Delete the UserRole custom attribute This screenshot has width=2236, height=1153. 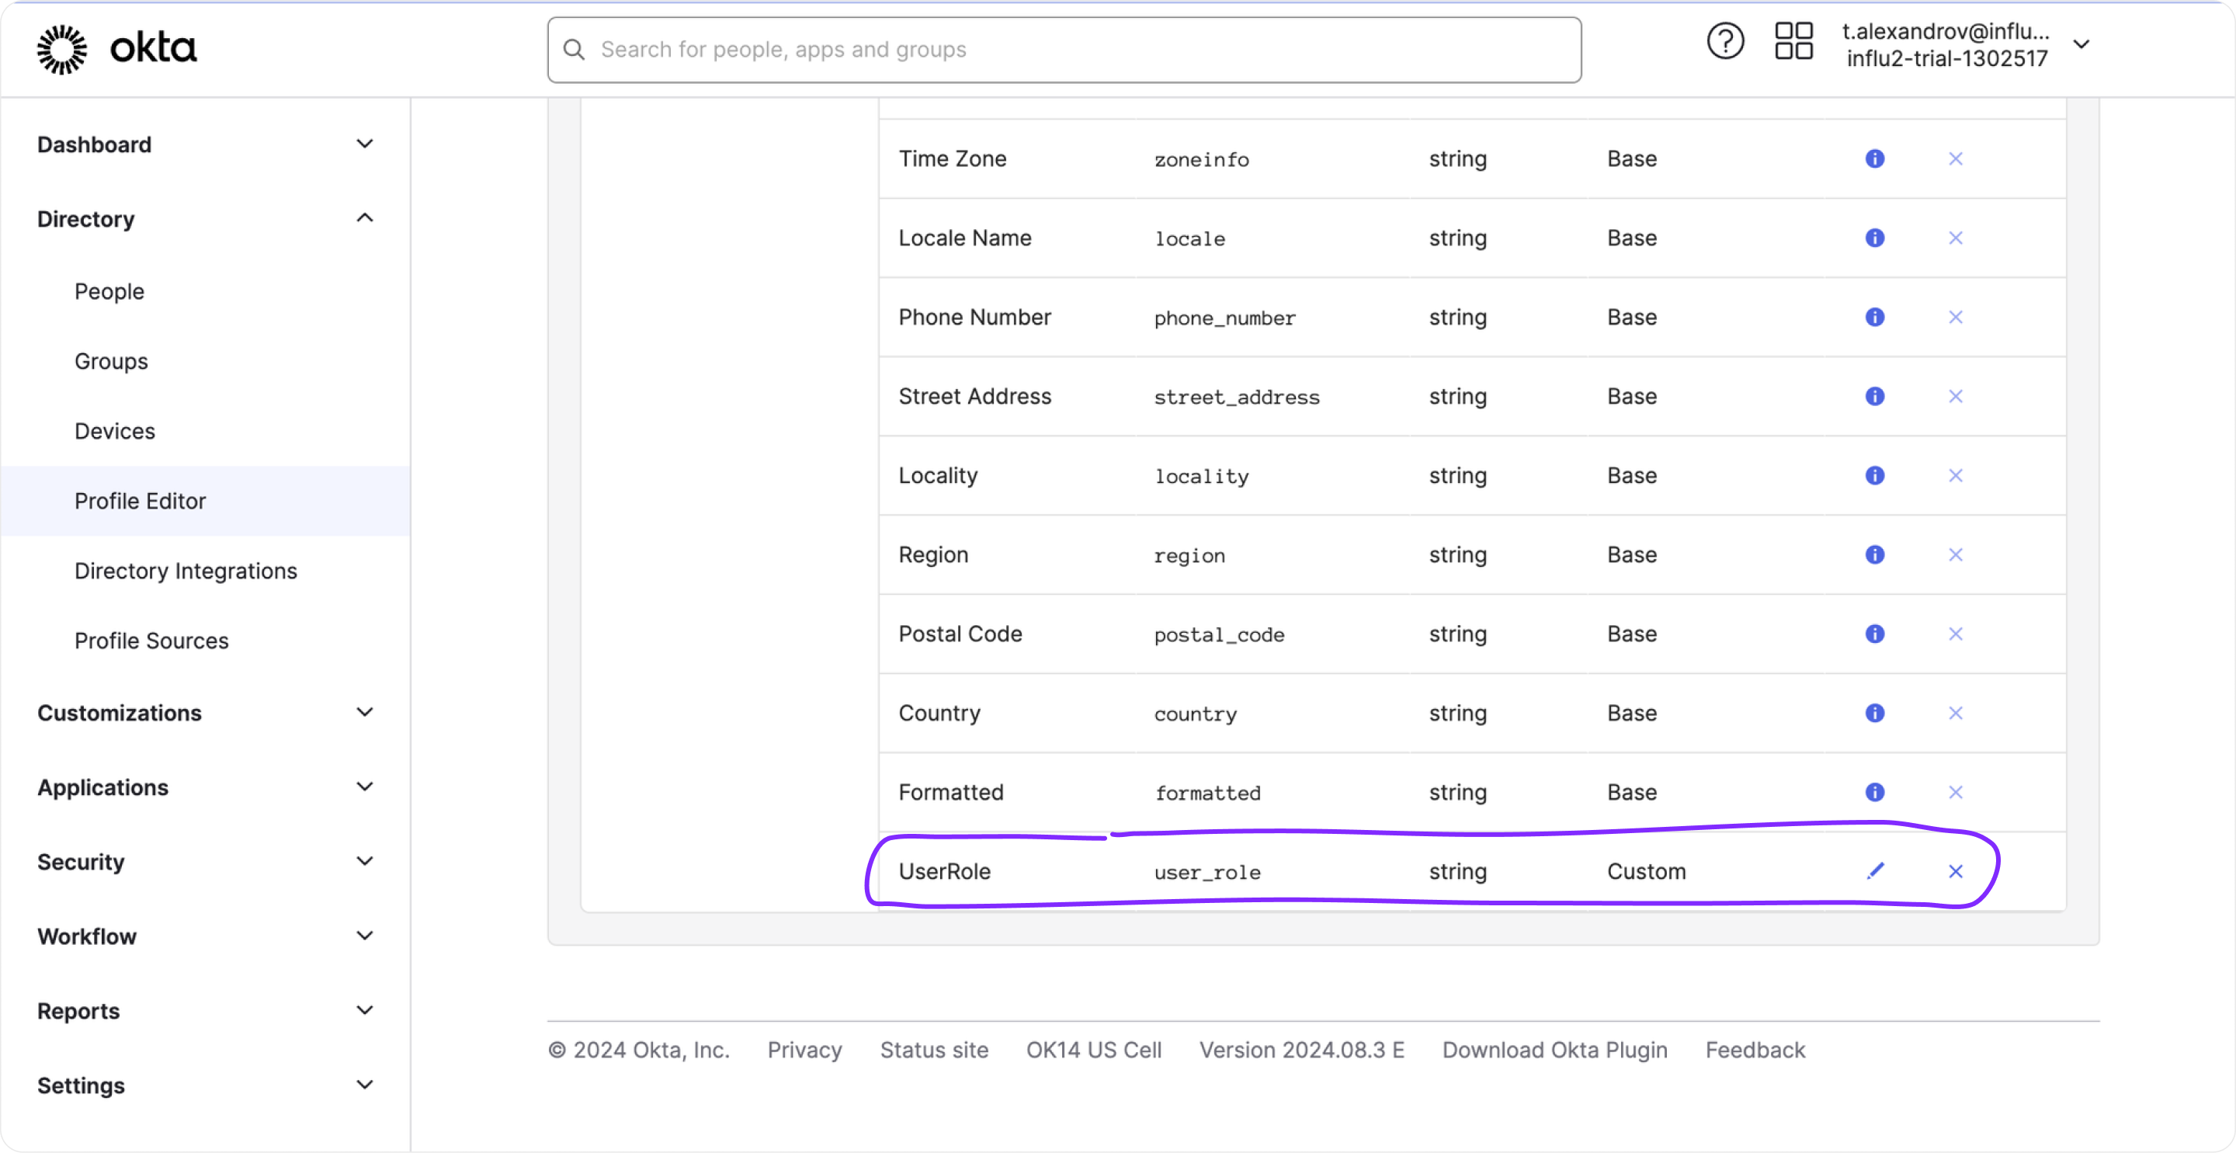(1955, 871)
